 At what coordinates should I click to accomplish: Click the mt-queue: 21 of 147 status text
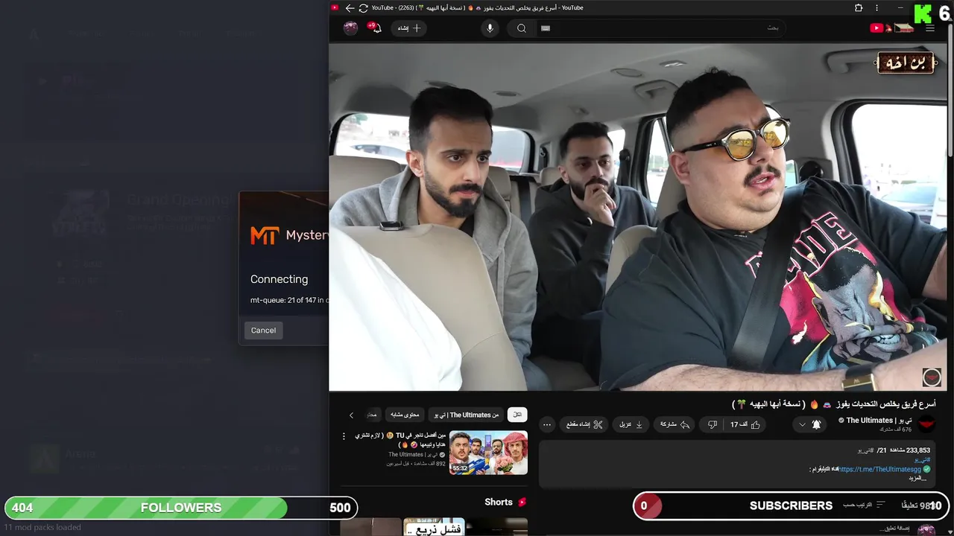pyautogui.click(x=289, y=300)
